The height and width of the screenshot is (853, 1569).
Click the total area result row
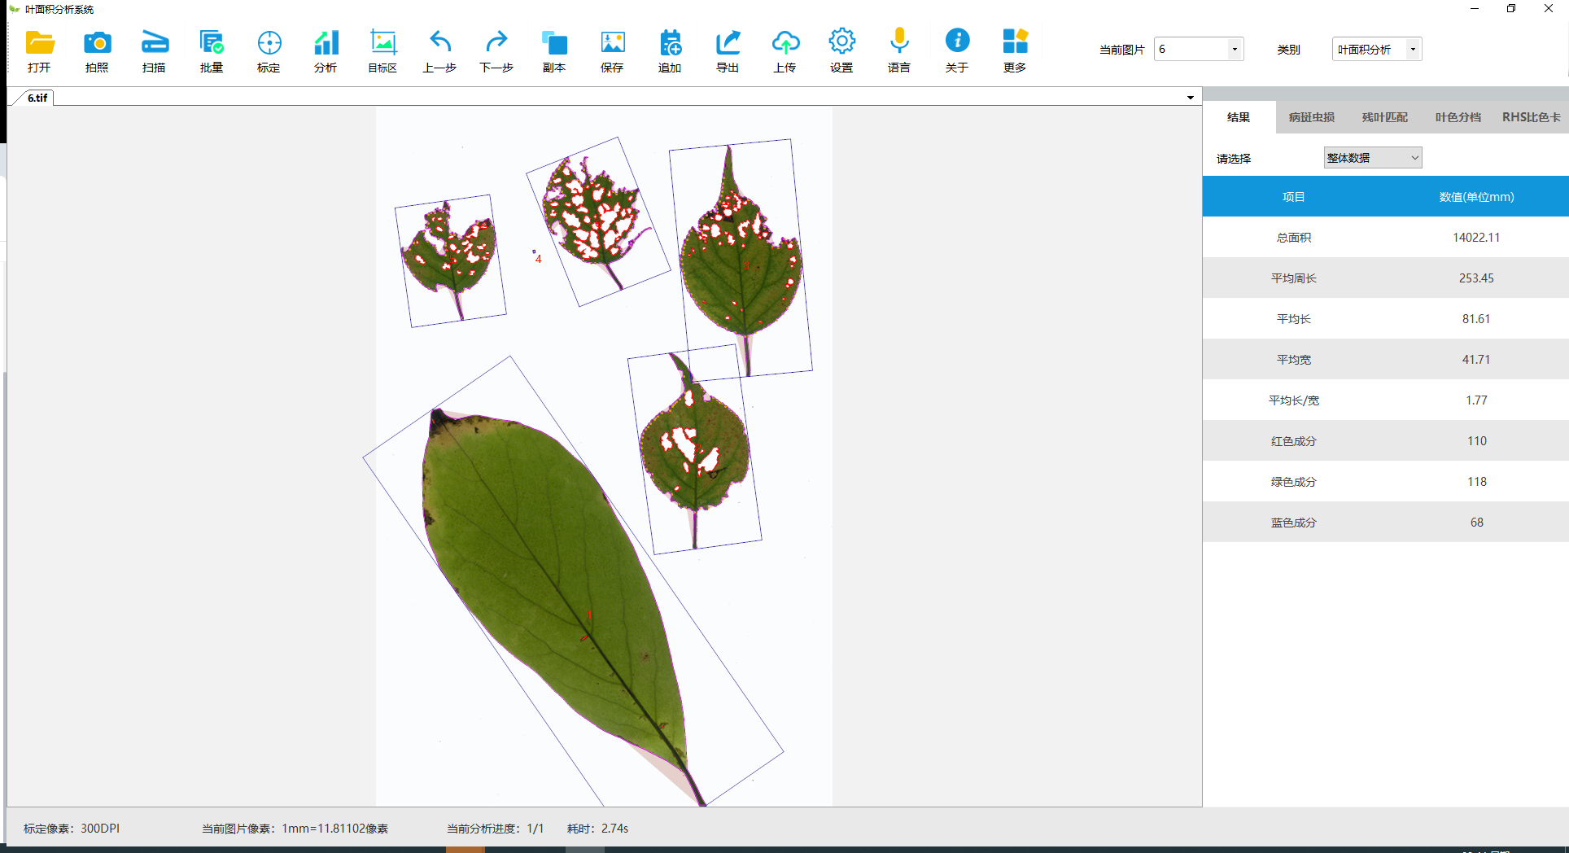click(1385, 238)
